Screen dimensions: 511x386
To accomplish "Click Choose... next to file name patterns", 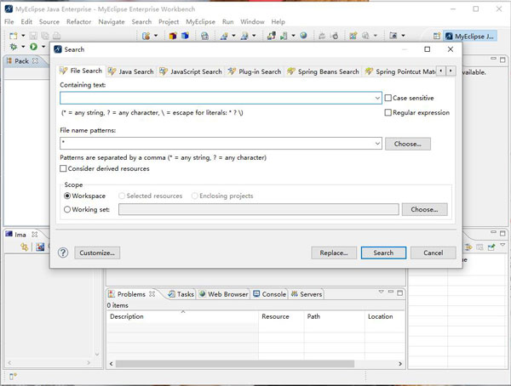I will 408,144.
